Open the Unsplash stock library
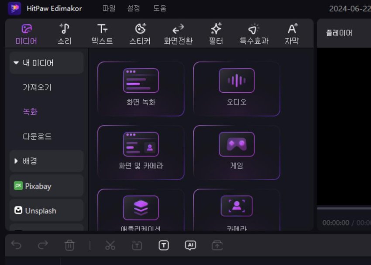The width and height of the screenshot is (371, 265). pyautogui.click(x=46, y=210)
